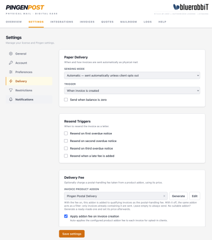Open the Mailroom tab
Screen dimensions: 212x240
[x=128, y=22]
